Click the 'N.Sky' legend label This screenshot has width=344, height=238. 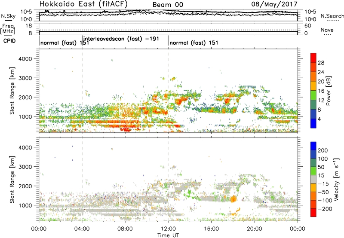point(8,16)
